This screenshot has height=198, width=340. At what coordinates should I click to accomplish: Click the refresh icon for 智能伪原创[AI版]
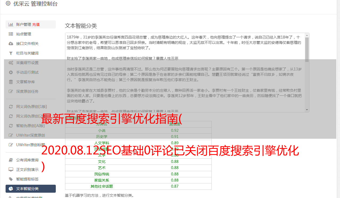pyautogui.click(x=11, y=126)
